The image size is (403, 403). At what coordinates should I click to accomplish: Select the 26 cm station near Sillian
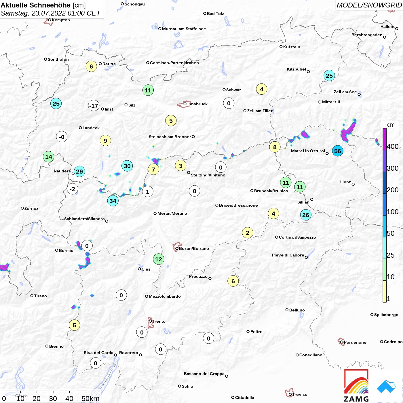point(306,215)
